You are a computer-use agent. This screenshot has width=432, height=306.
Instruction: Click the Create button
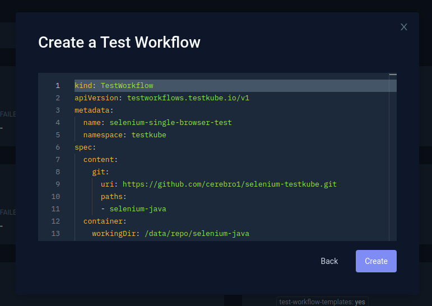click(376, 261)
